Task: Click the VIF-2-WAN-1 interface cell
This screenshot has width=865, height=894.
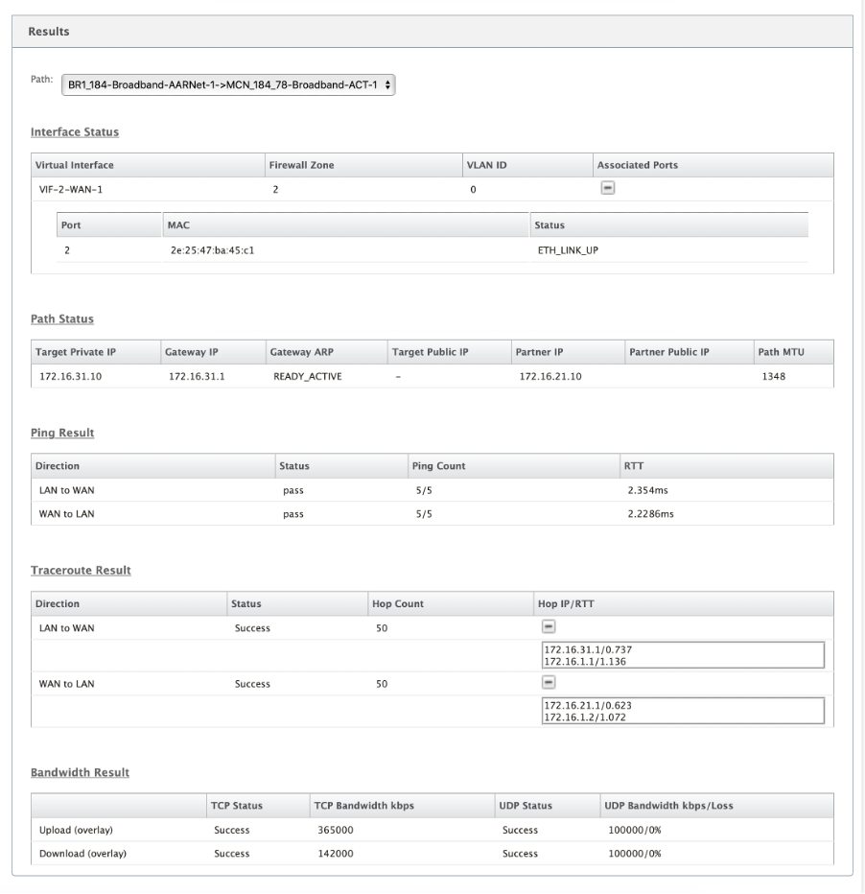Action: click(x=71, y=189)
